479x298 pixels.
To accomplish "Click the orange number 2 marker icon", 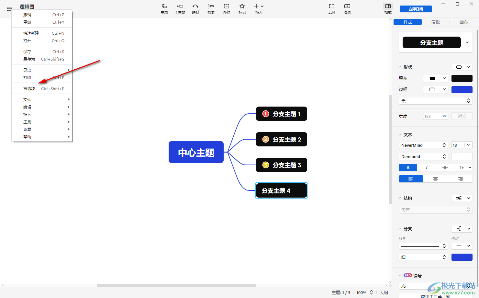I will [266, 139].
